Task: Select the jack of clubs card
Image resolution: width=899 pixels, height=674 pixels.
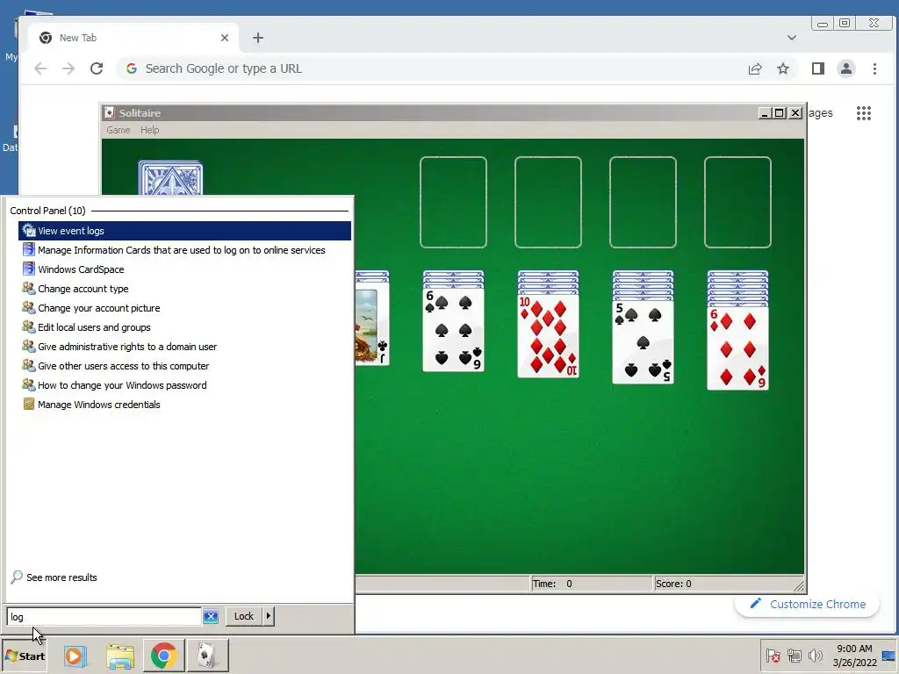Action: coord(371,324)
